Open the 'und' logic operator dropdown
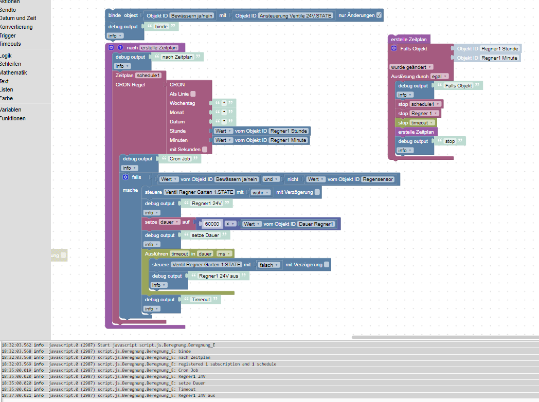 (x=271, y=179)
